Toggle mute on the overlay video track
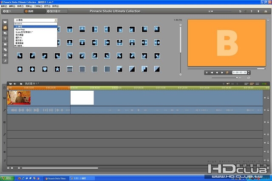 tap(265, 122)
